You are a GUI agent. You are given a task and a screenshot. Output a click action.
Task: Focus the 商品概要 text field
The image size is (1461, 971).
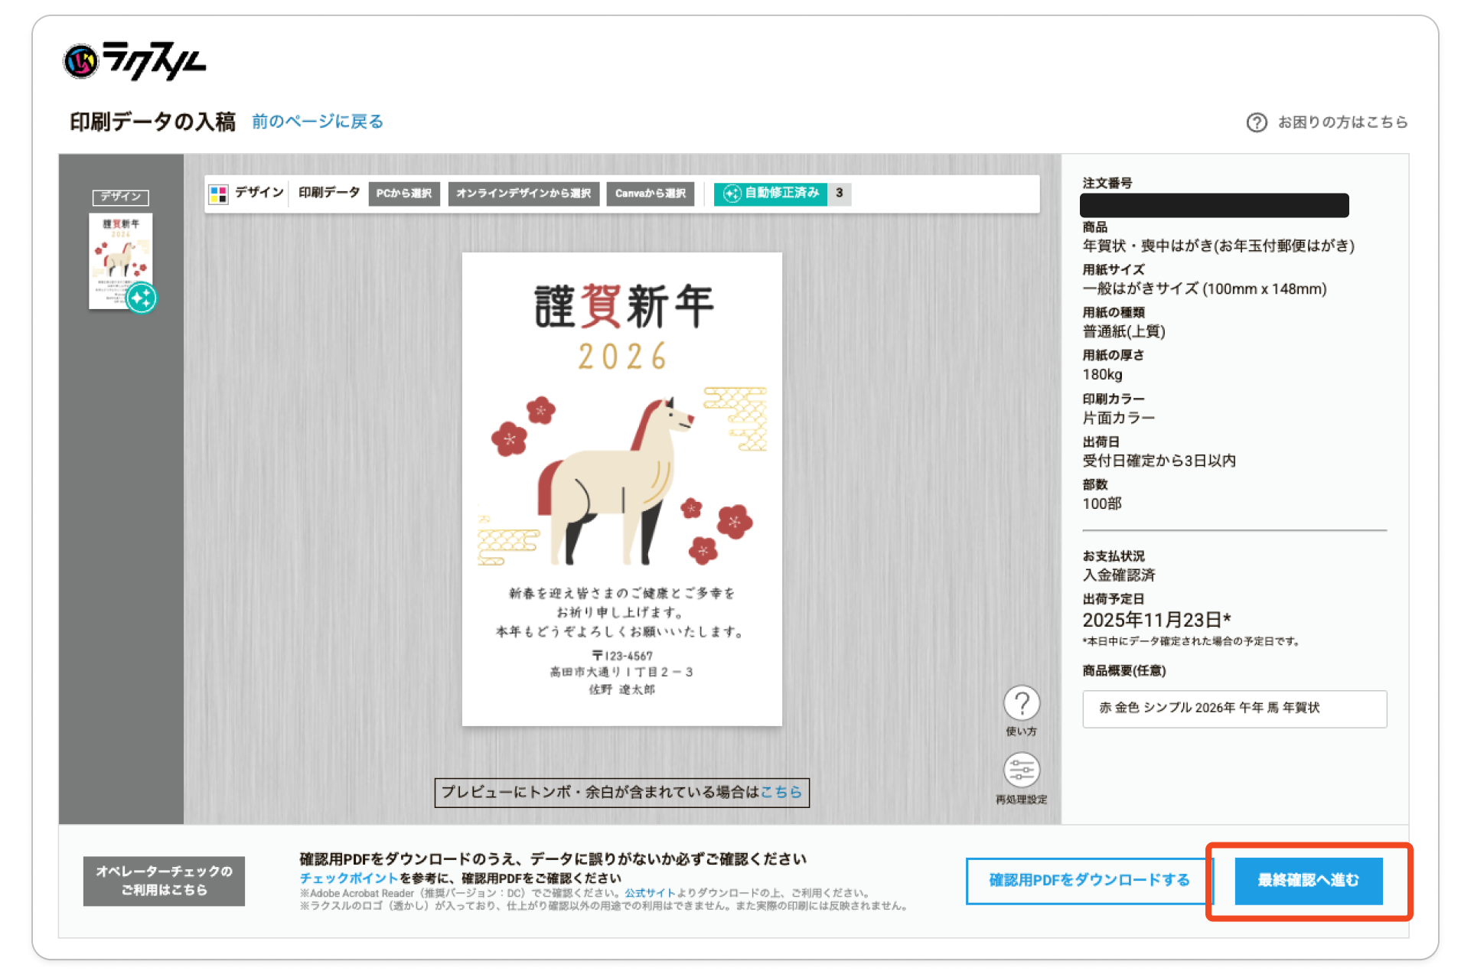1234,709
